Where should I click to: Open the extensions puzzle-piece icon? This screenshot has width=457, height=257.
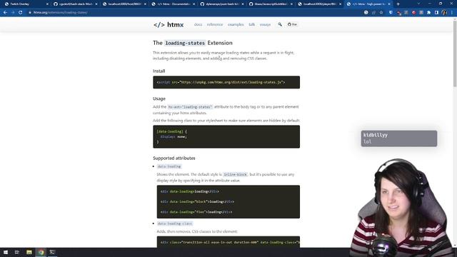pos(428,13)
